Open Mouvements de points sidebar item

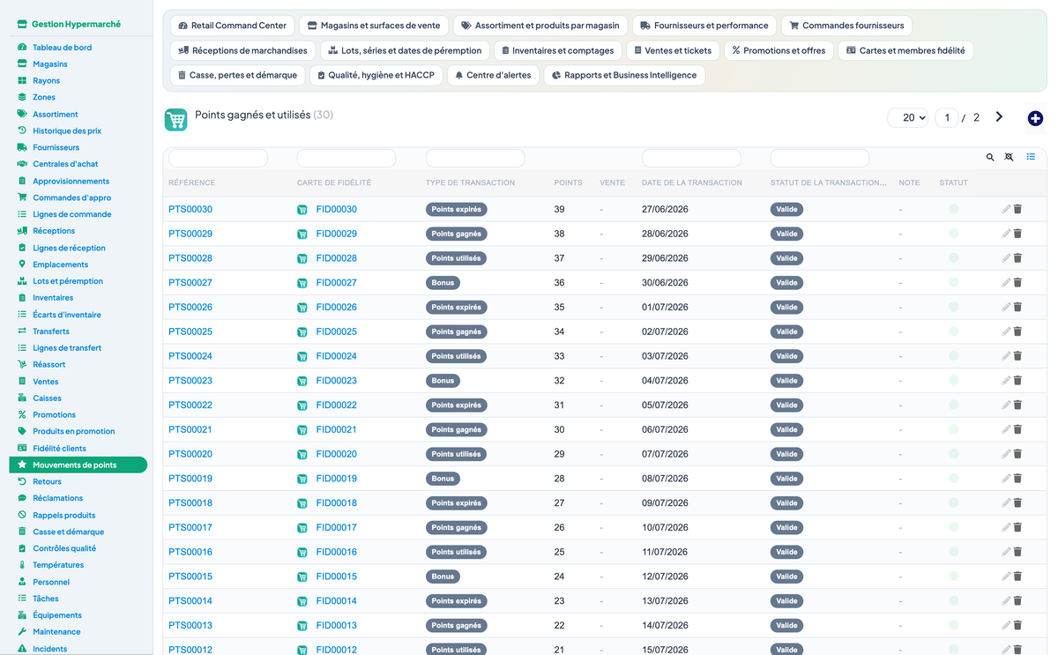coord(78,465)
